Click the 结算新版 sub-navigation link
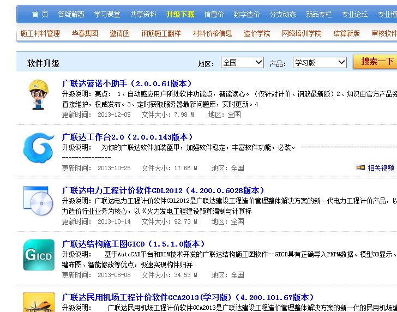397x312 pixels. click(x=347, y=33)
